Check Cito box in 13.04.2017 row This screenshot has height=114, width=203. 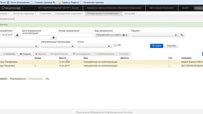point(169,62)
